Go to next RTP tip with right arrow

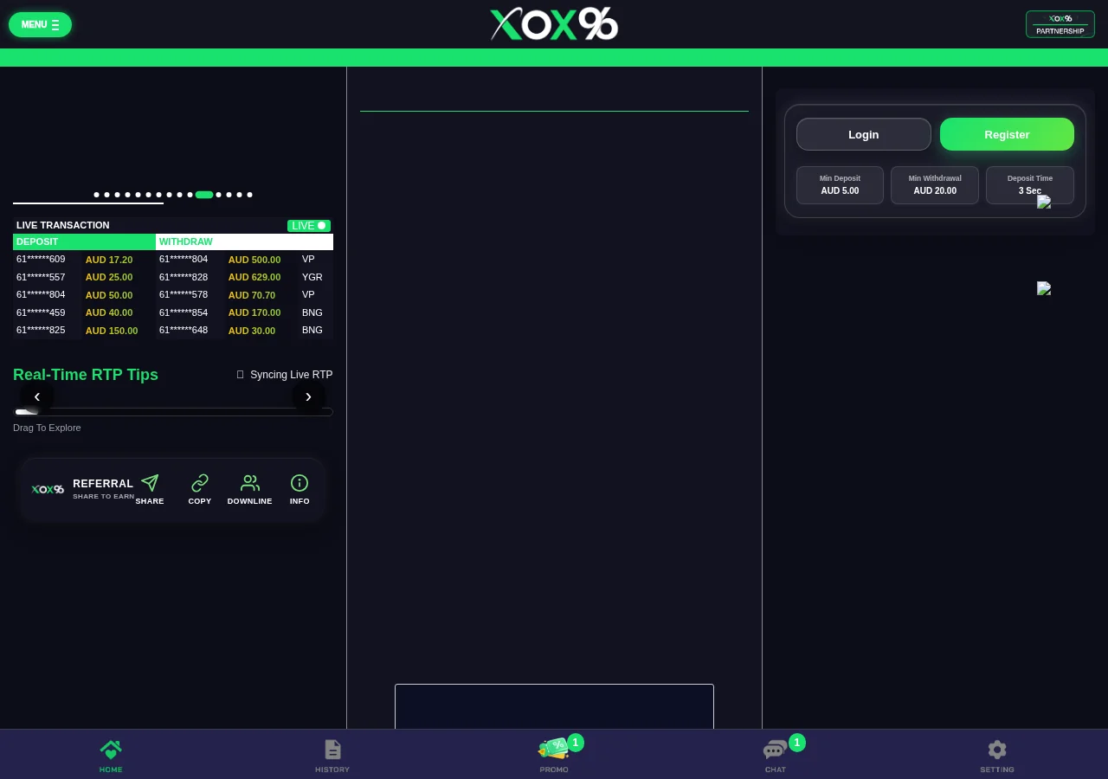pos(308,396)
